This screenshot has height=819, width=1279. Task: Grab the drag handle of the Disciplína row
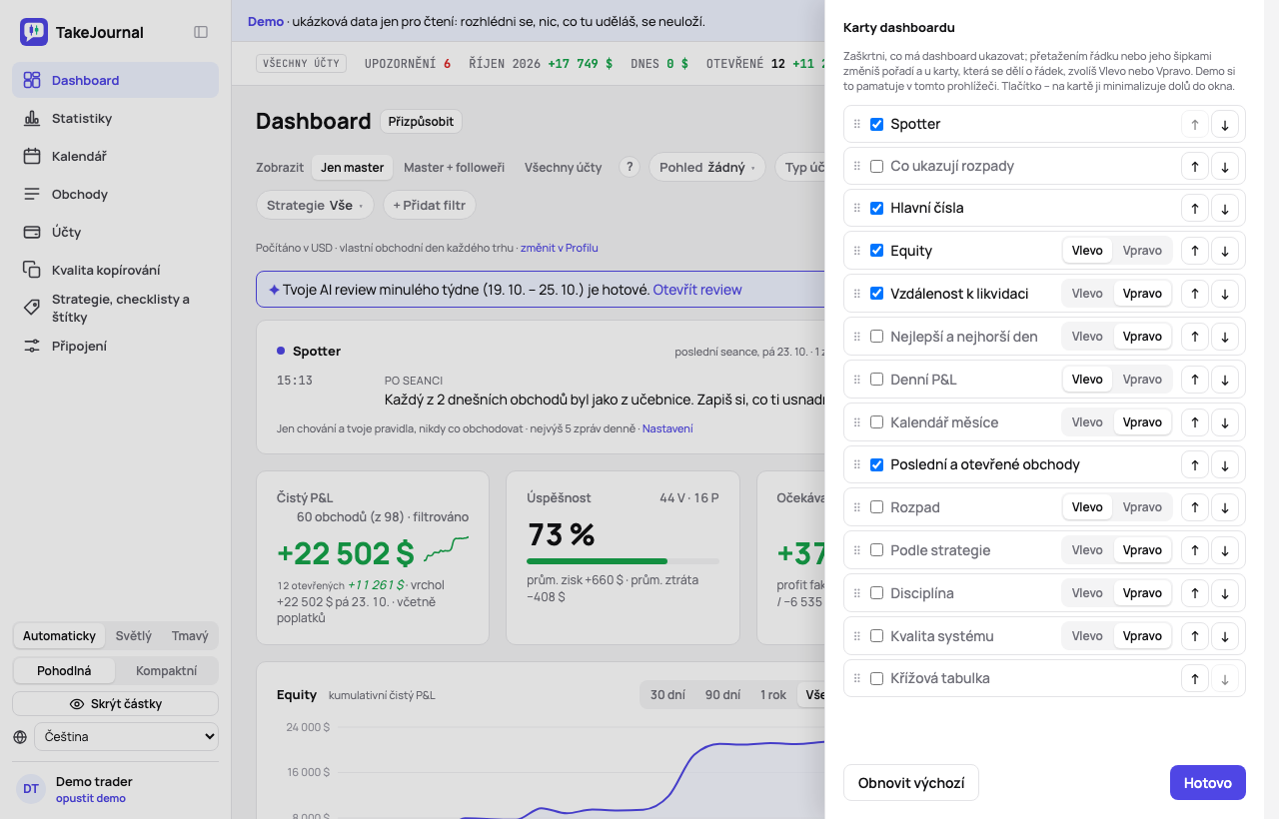point(856,593)
